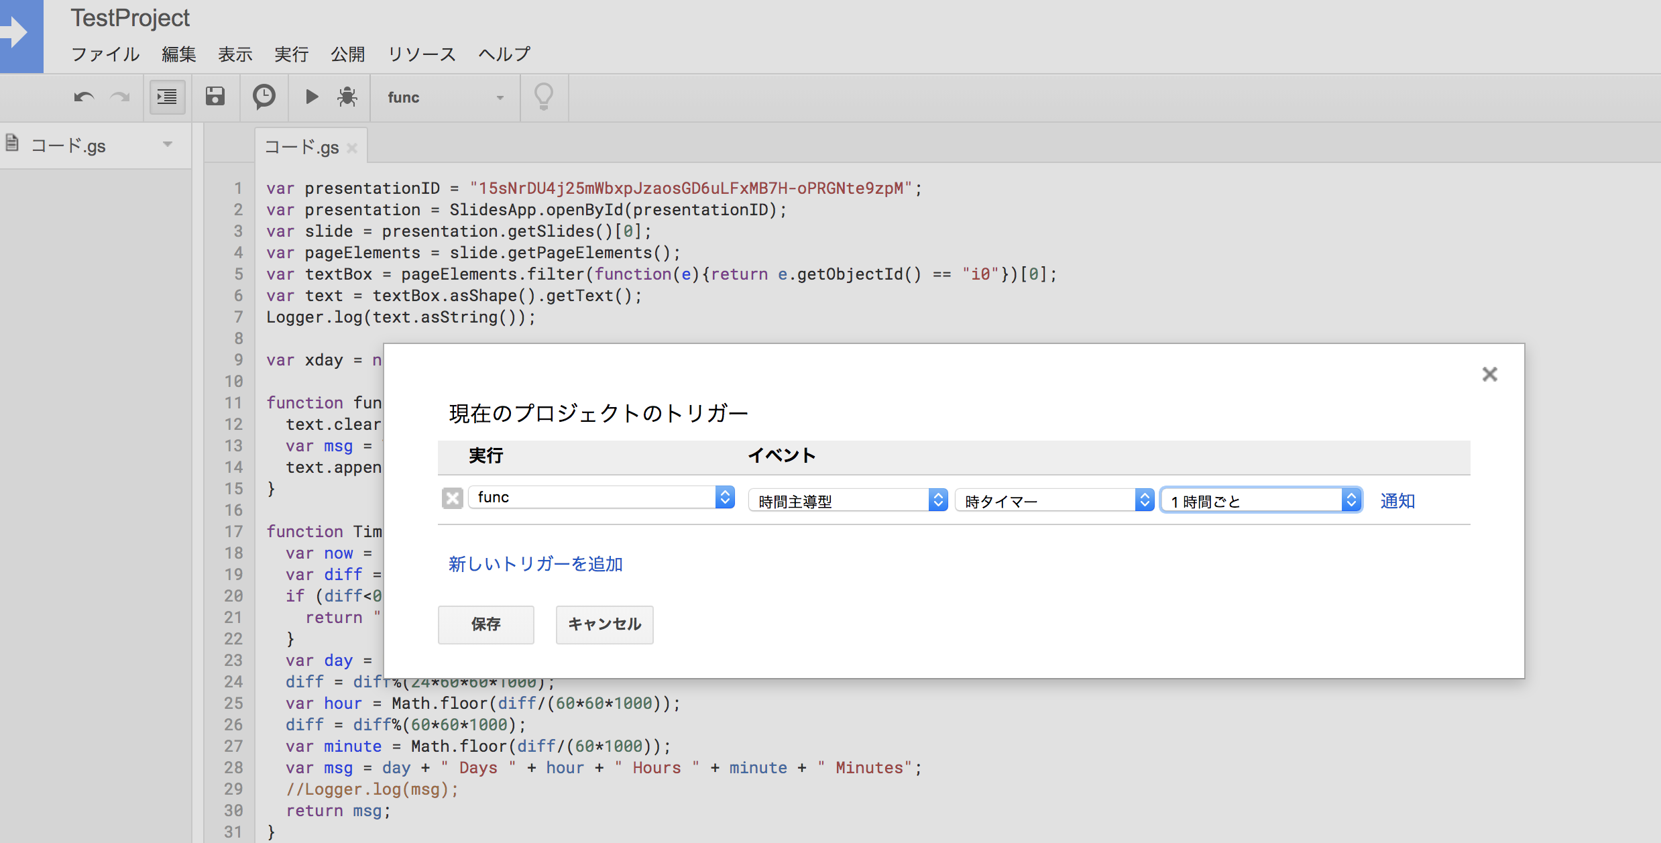1661x843 pixels.
Task: Redo the last edit
Action: (x=120, y=98)
